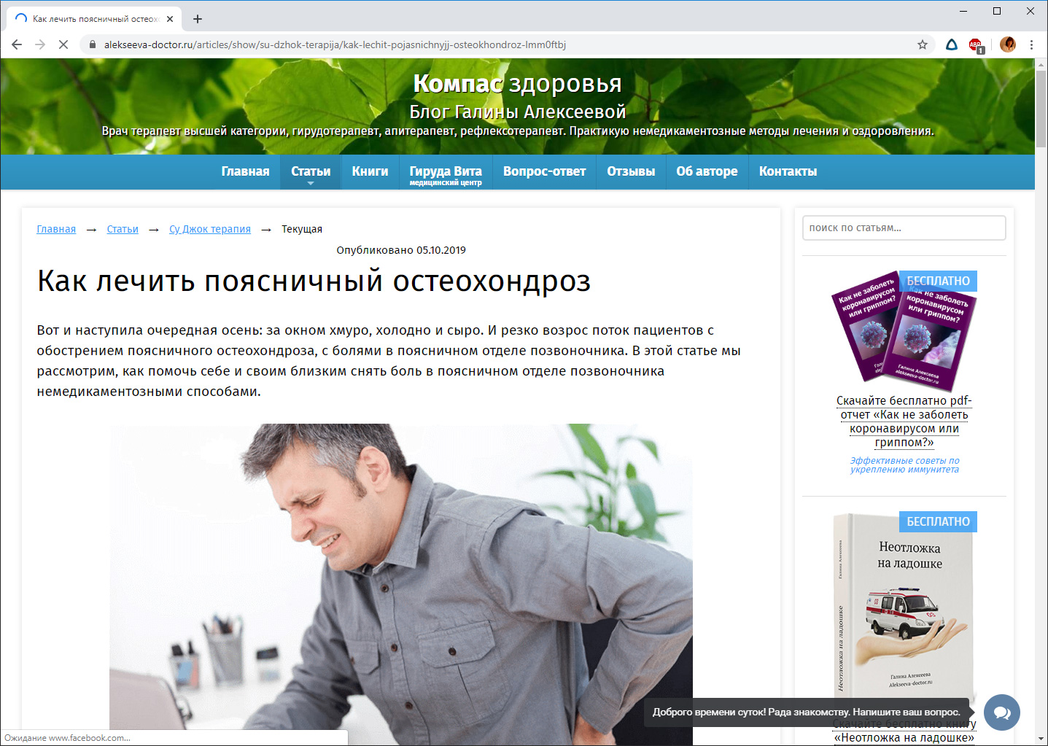Click the site padlock icon

pyautogui.click(x=92, y=44)
